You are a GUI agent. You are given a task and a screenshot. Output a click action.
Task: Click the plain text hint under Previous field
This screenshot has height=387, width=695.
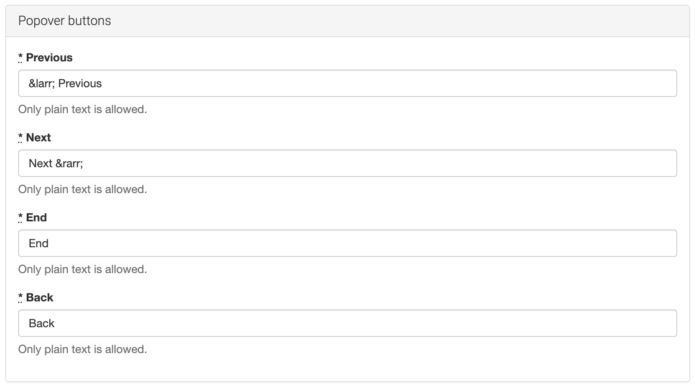coord(82,109)
